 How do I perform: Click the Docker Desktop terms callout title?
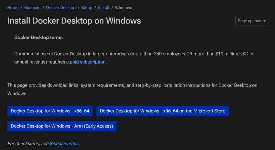coord(38,37)
